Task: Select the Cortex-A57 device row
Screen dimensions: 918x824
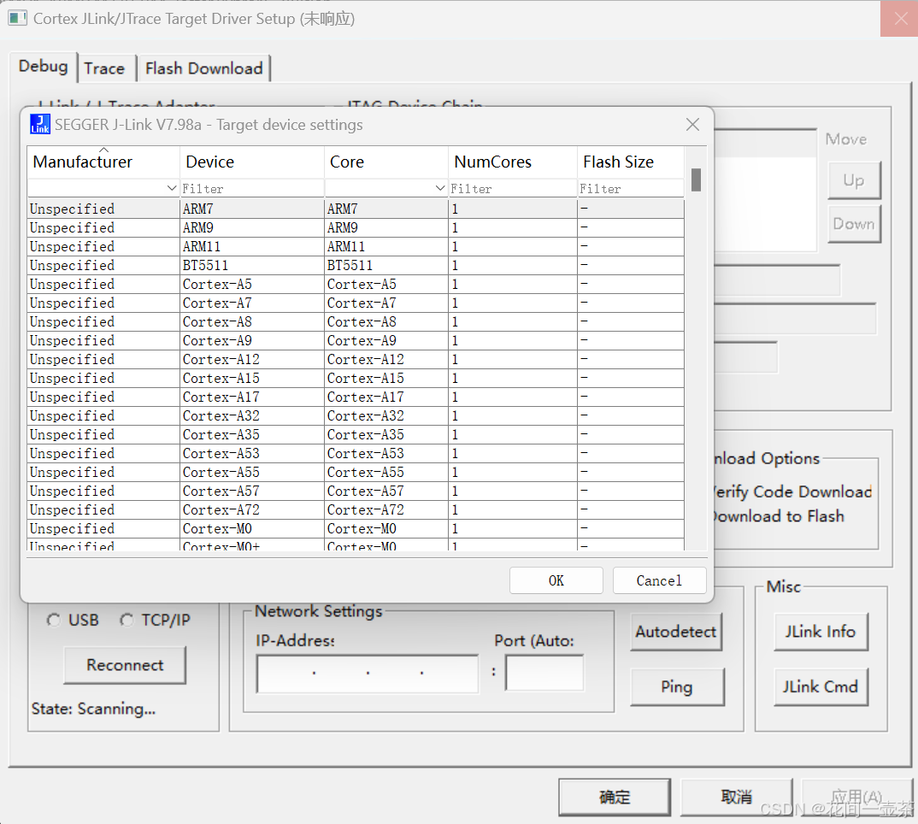Action: [x=356, y=490]
